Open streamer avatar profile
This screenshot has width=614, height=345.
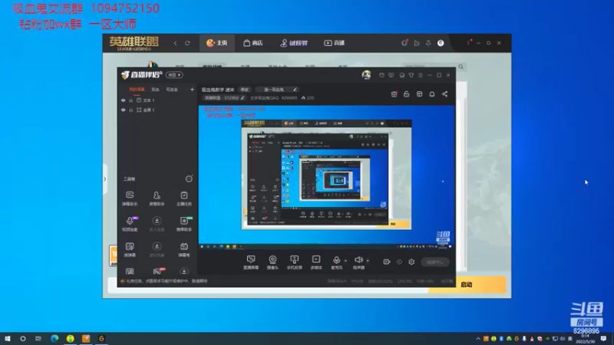click(x=366, y=75)
